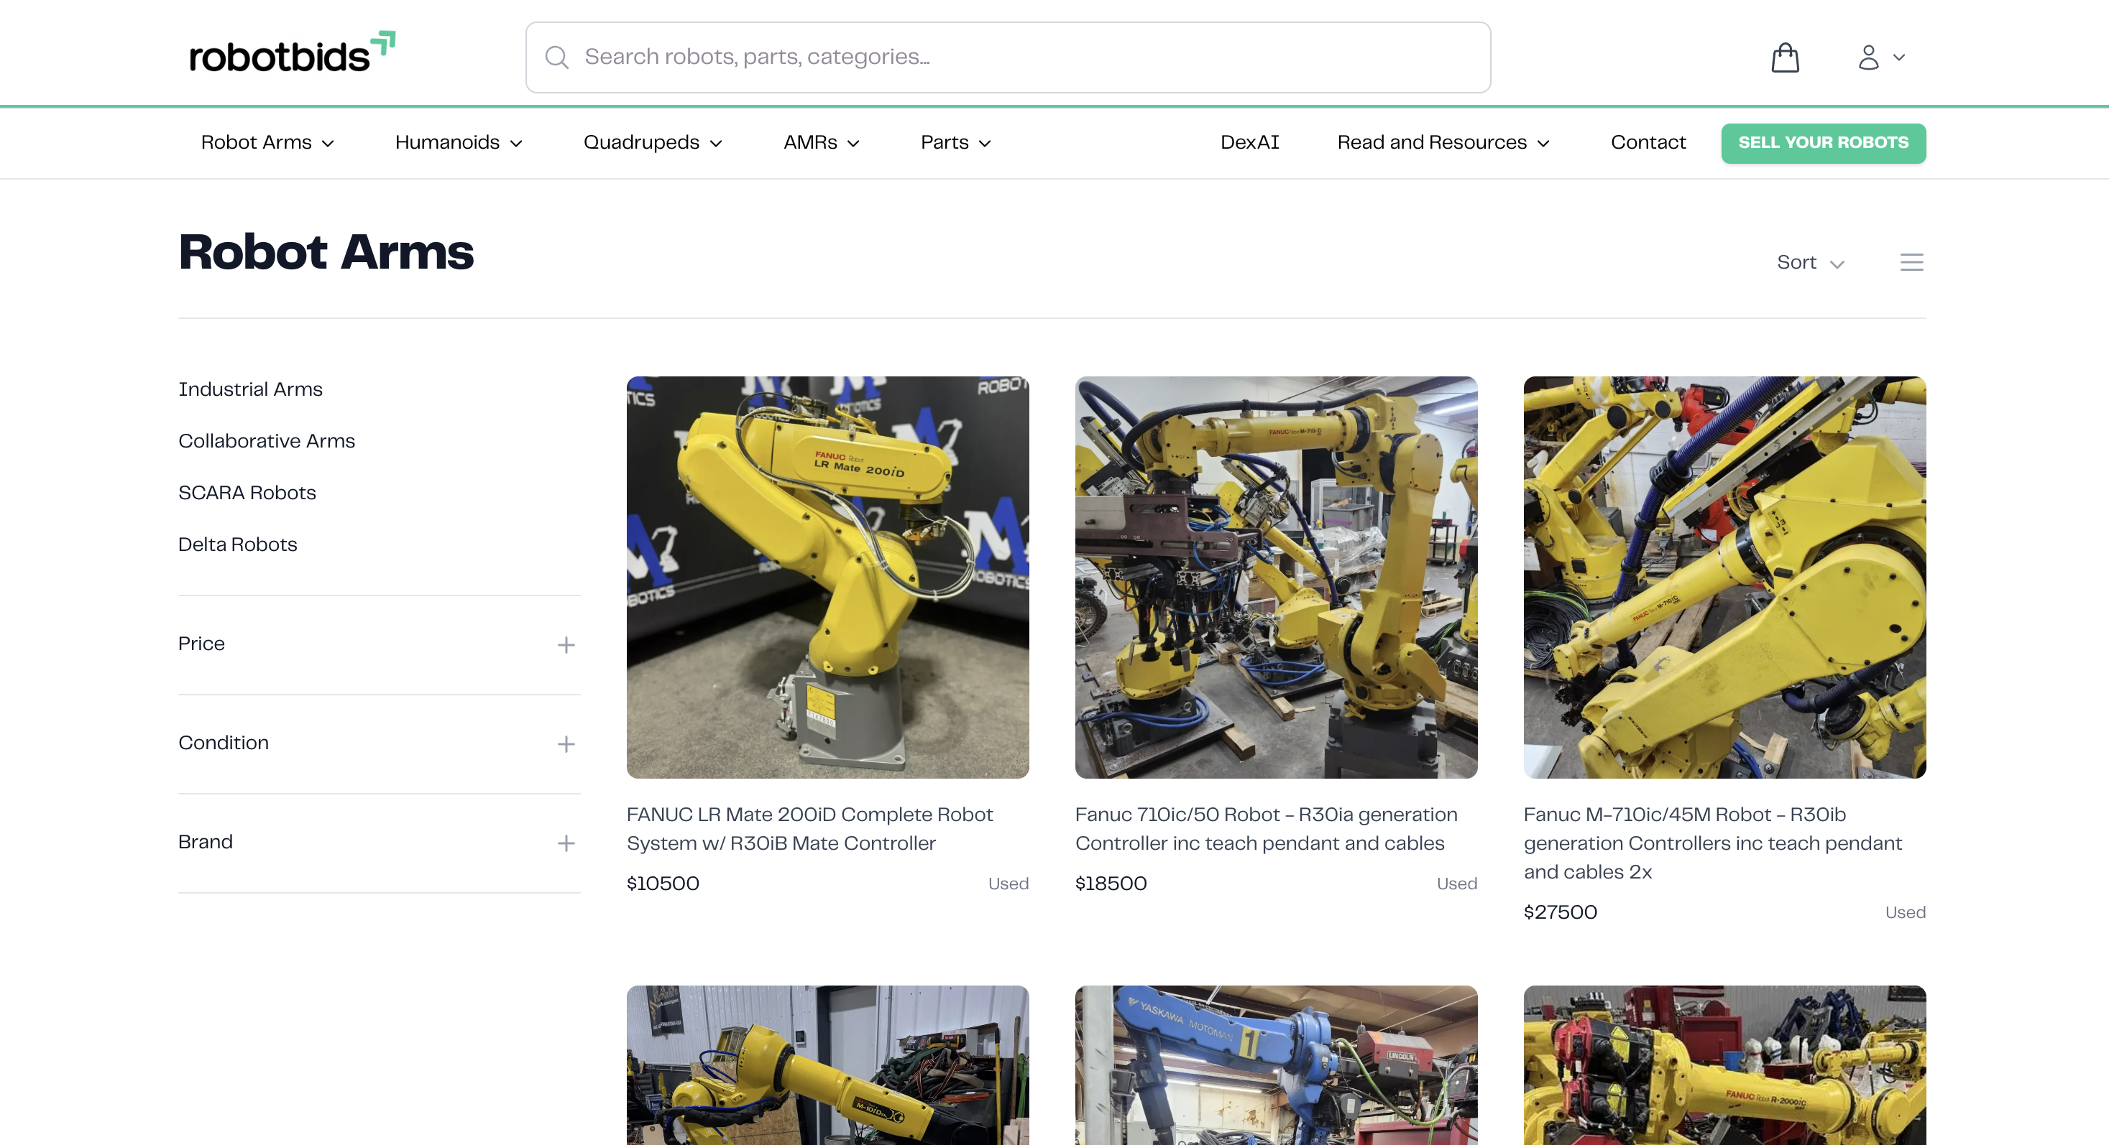Select the Industrial Arms category
This screenshot has height=1145, width=2109.
tap(249, 389)
